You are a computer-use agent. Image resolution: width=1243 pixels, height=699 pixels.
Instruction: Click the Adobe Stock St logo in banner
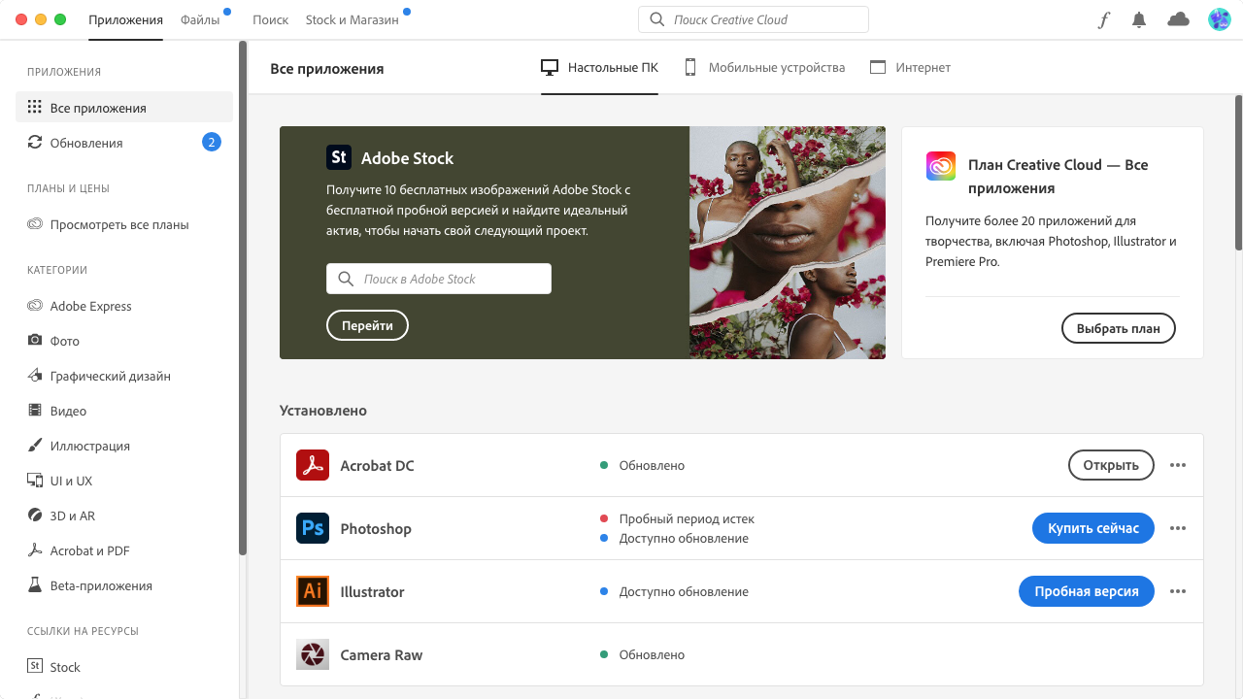[x=339, y=157]
